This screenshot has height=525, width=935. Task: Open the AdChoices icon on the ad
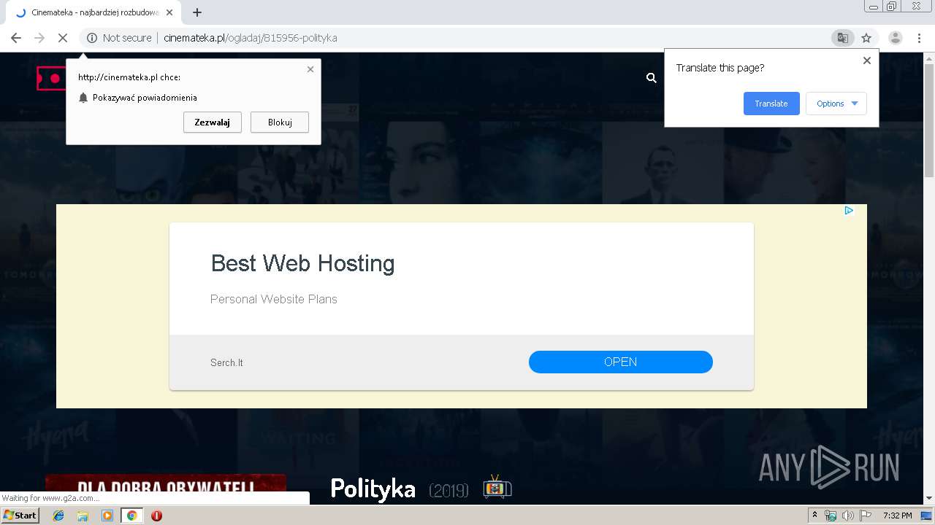coord(849,211)
